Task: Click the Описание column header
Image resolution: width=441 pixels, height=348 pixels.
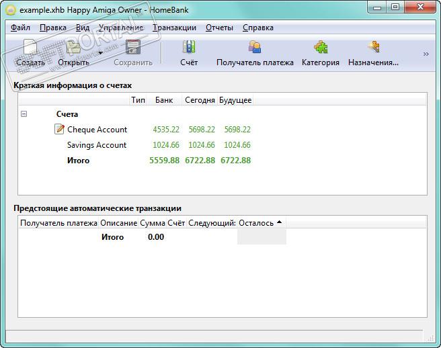Action: coord(119,223)
